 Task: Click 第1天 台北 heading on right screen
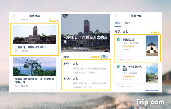pos(121,32)
